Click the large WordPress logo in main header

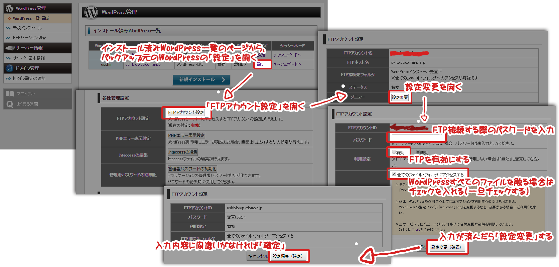(91, 12)
